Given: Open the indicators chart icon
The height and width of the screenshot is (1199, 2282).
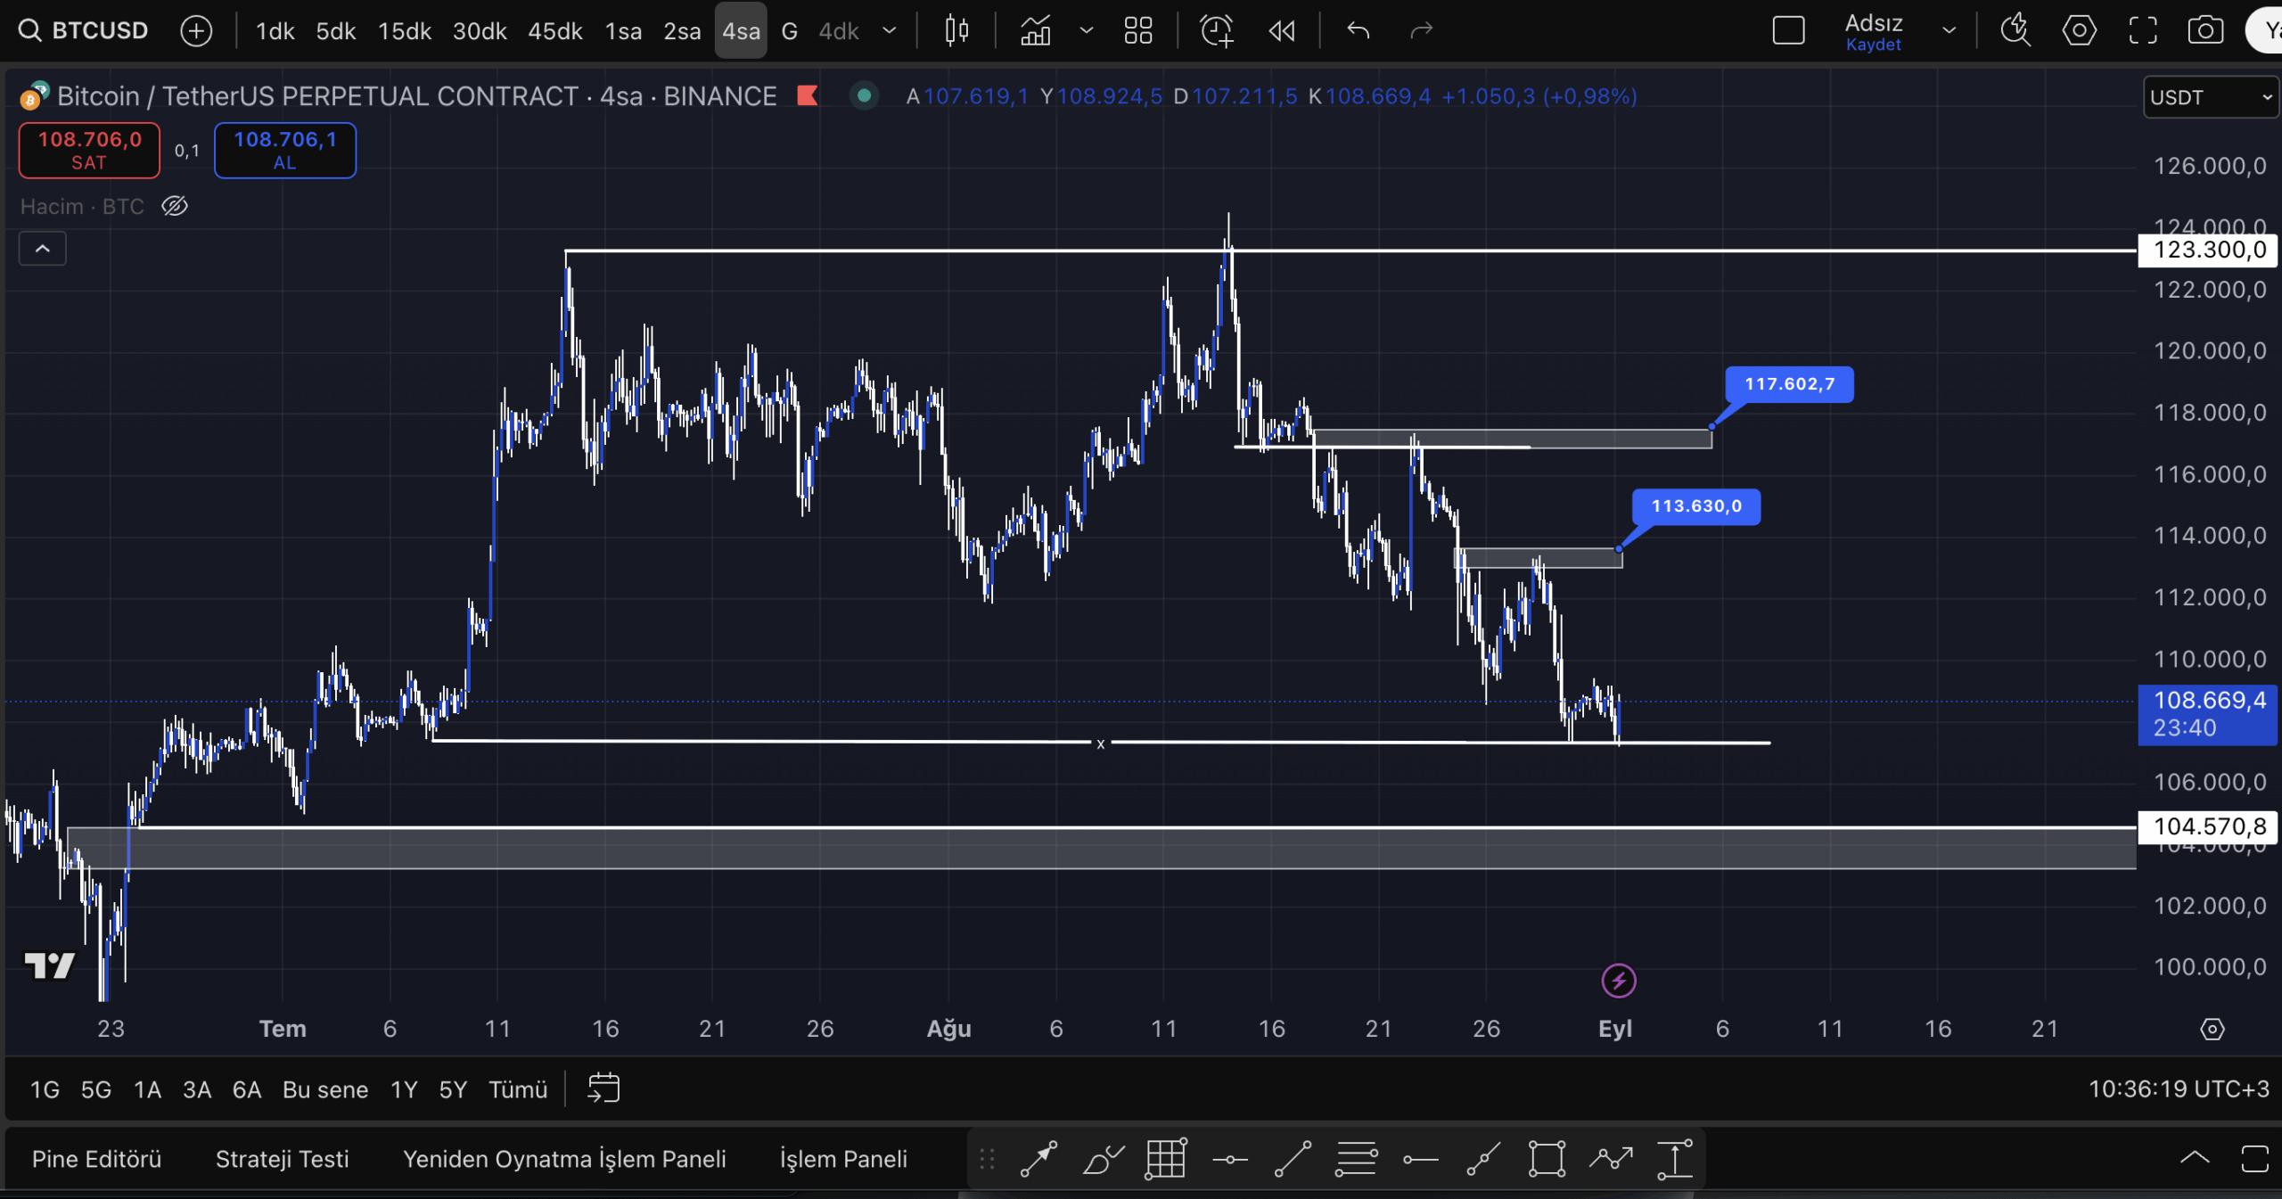Looking at the screenshot, I should click(x=1035, y=31).
